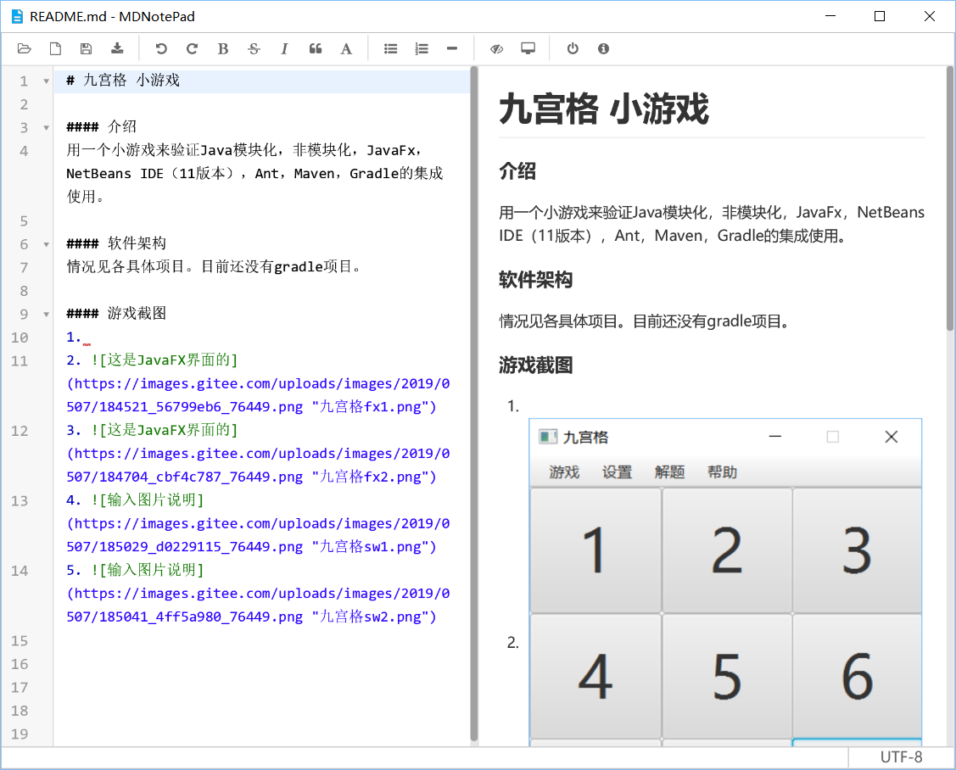Viewport: 956px width, 770px height.
Task: Undo the last edit
Action: pyautogui.click(x=161, y=49)
